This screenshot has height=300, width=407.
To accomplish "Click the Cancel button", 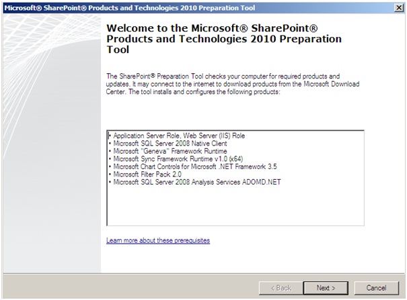I will (376, 288).
